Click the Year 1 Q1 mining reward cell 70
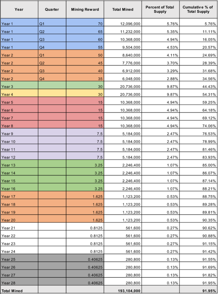218x294 pixels. coord(85,22)
